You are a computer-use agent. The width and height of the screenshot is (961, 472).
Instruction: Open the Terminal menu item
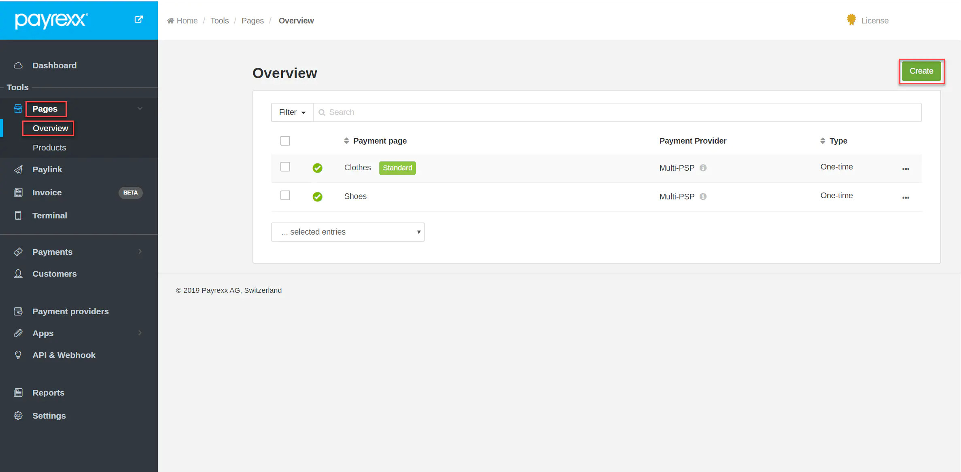coord(50,216)
